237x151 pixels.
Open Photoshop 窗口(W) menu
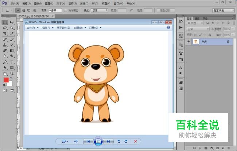[x=118, y=3]
